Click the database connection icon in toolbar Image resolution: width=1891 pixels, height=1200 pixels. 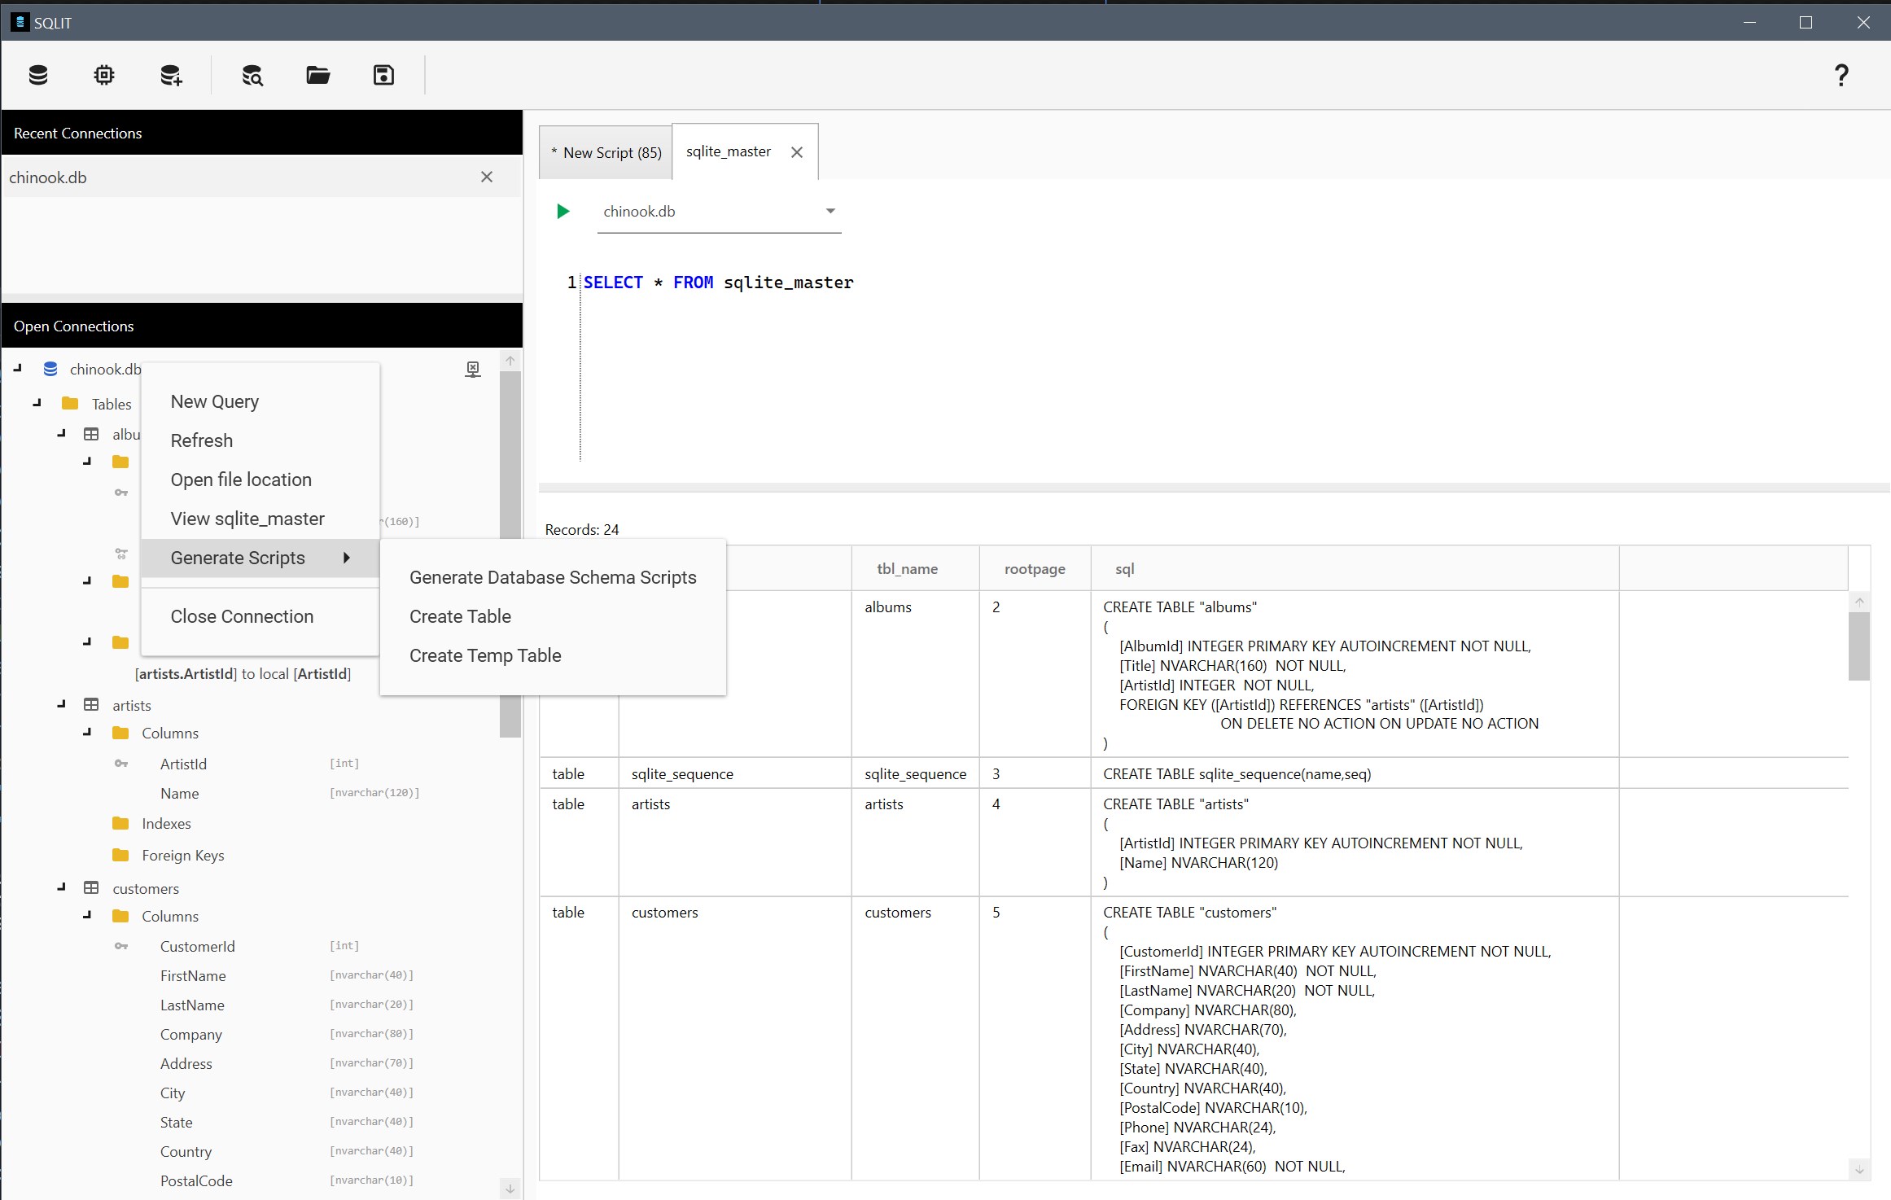click(x=38, y=75)
